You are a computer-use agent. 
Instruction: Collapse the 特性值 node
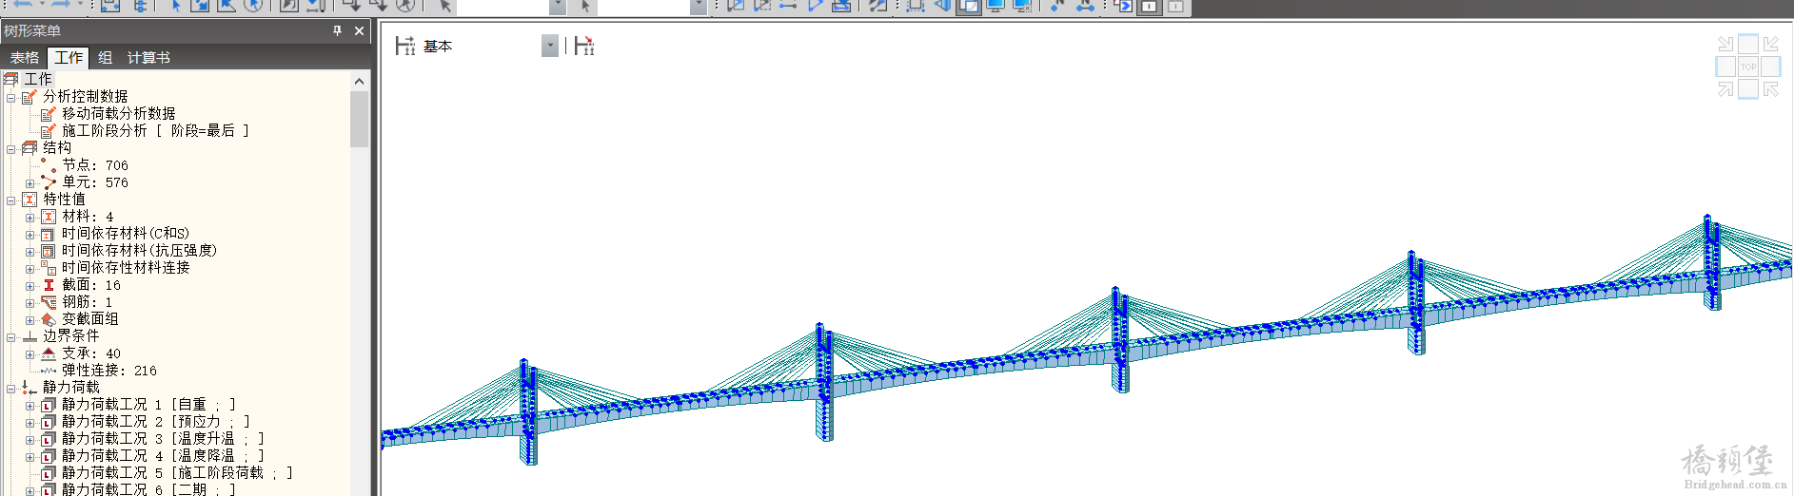click(11, 200)
